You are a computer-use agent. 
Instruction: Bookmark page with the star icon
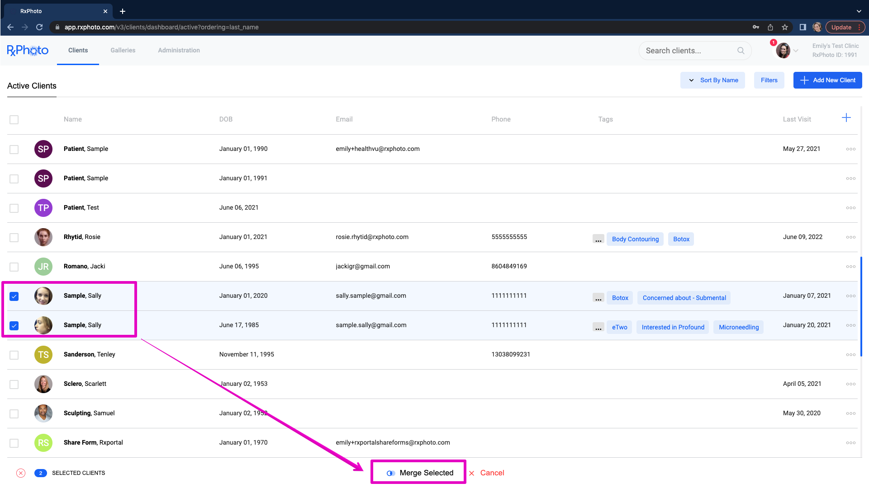coord(785,27)
